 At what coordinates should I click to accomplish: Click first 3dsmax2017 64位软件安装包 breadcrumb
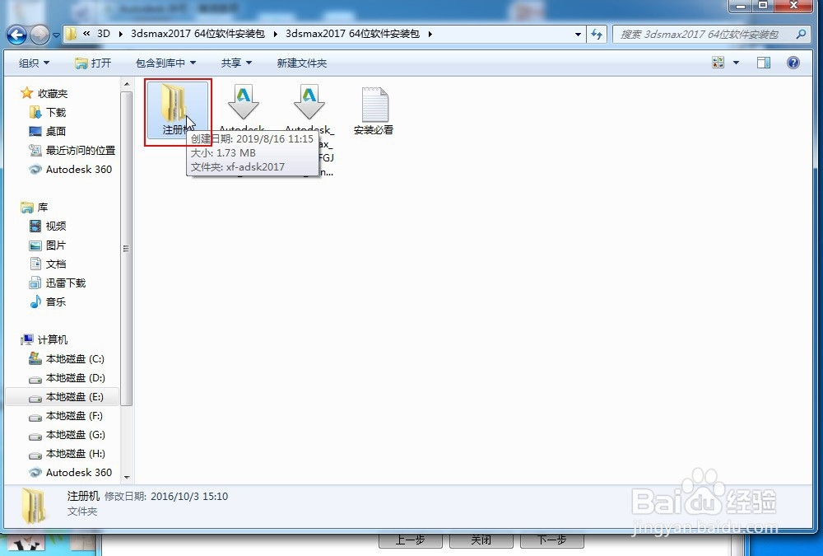[198, 34]
